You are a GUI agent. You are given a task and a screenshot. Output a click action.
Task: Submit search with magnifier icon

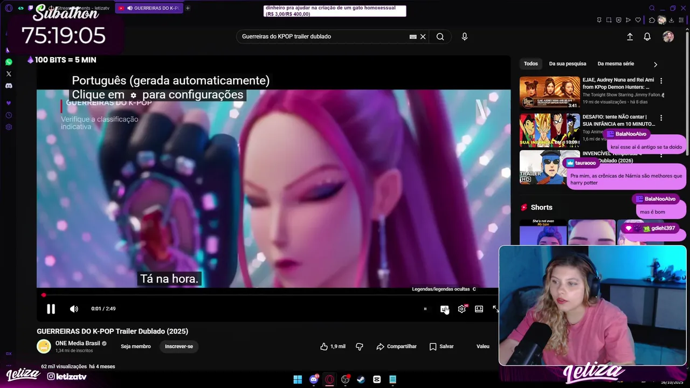pos(440,37)
